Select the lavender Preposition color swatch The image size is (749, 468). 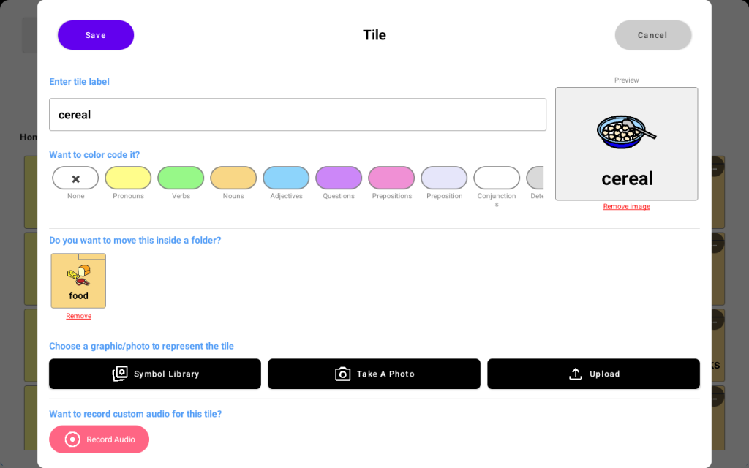click(x=444, y=178)
